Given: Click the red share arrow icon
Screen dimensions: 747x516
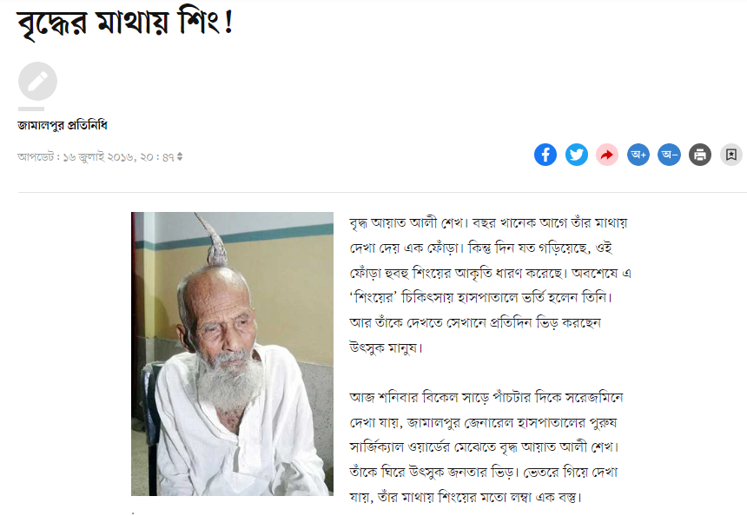Looking at the screenshot, I should [x=607, y=155].
